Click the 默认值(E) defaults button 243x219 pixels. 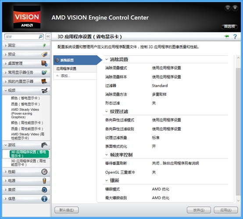[67, 210]
